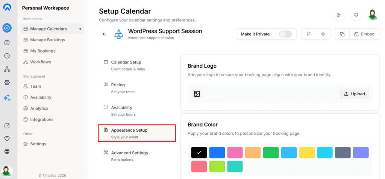Viewport: 385px width, 179px height.
Task: Click the add user icon in header
Action: point(339,15)
